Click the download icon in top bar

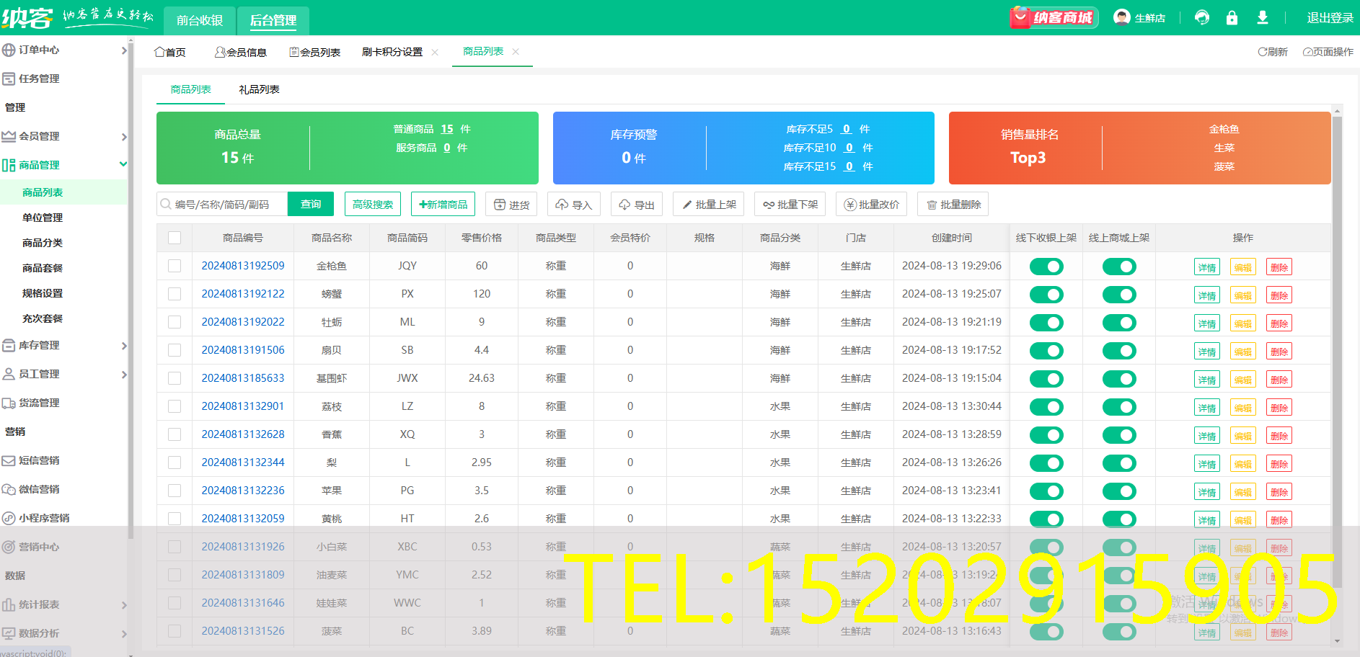click(x=1263, y=17)
